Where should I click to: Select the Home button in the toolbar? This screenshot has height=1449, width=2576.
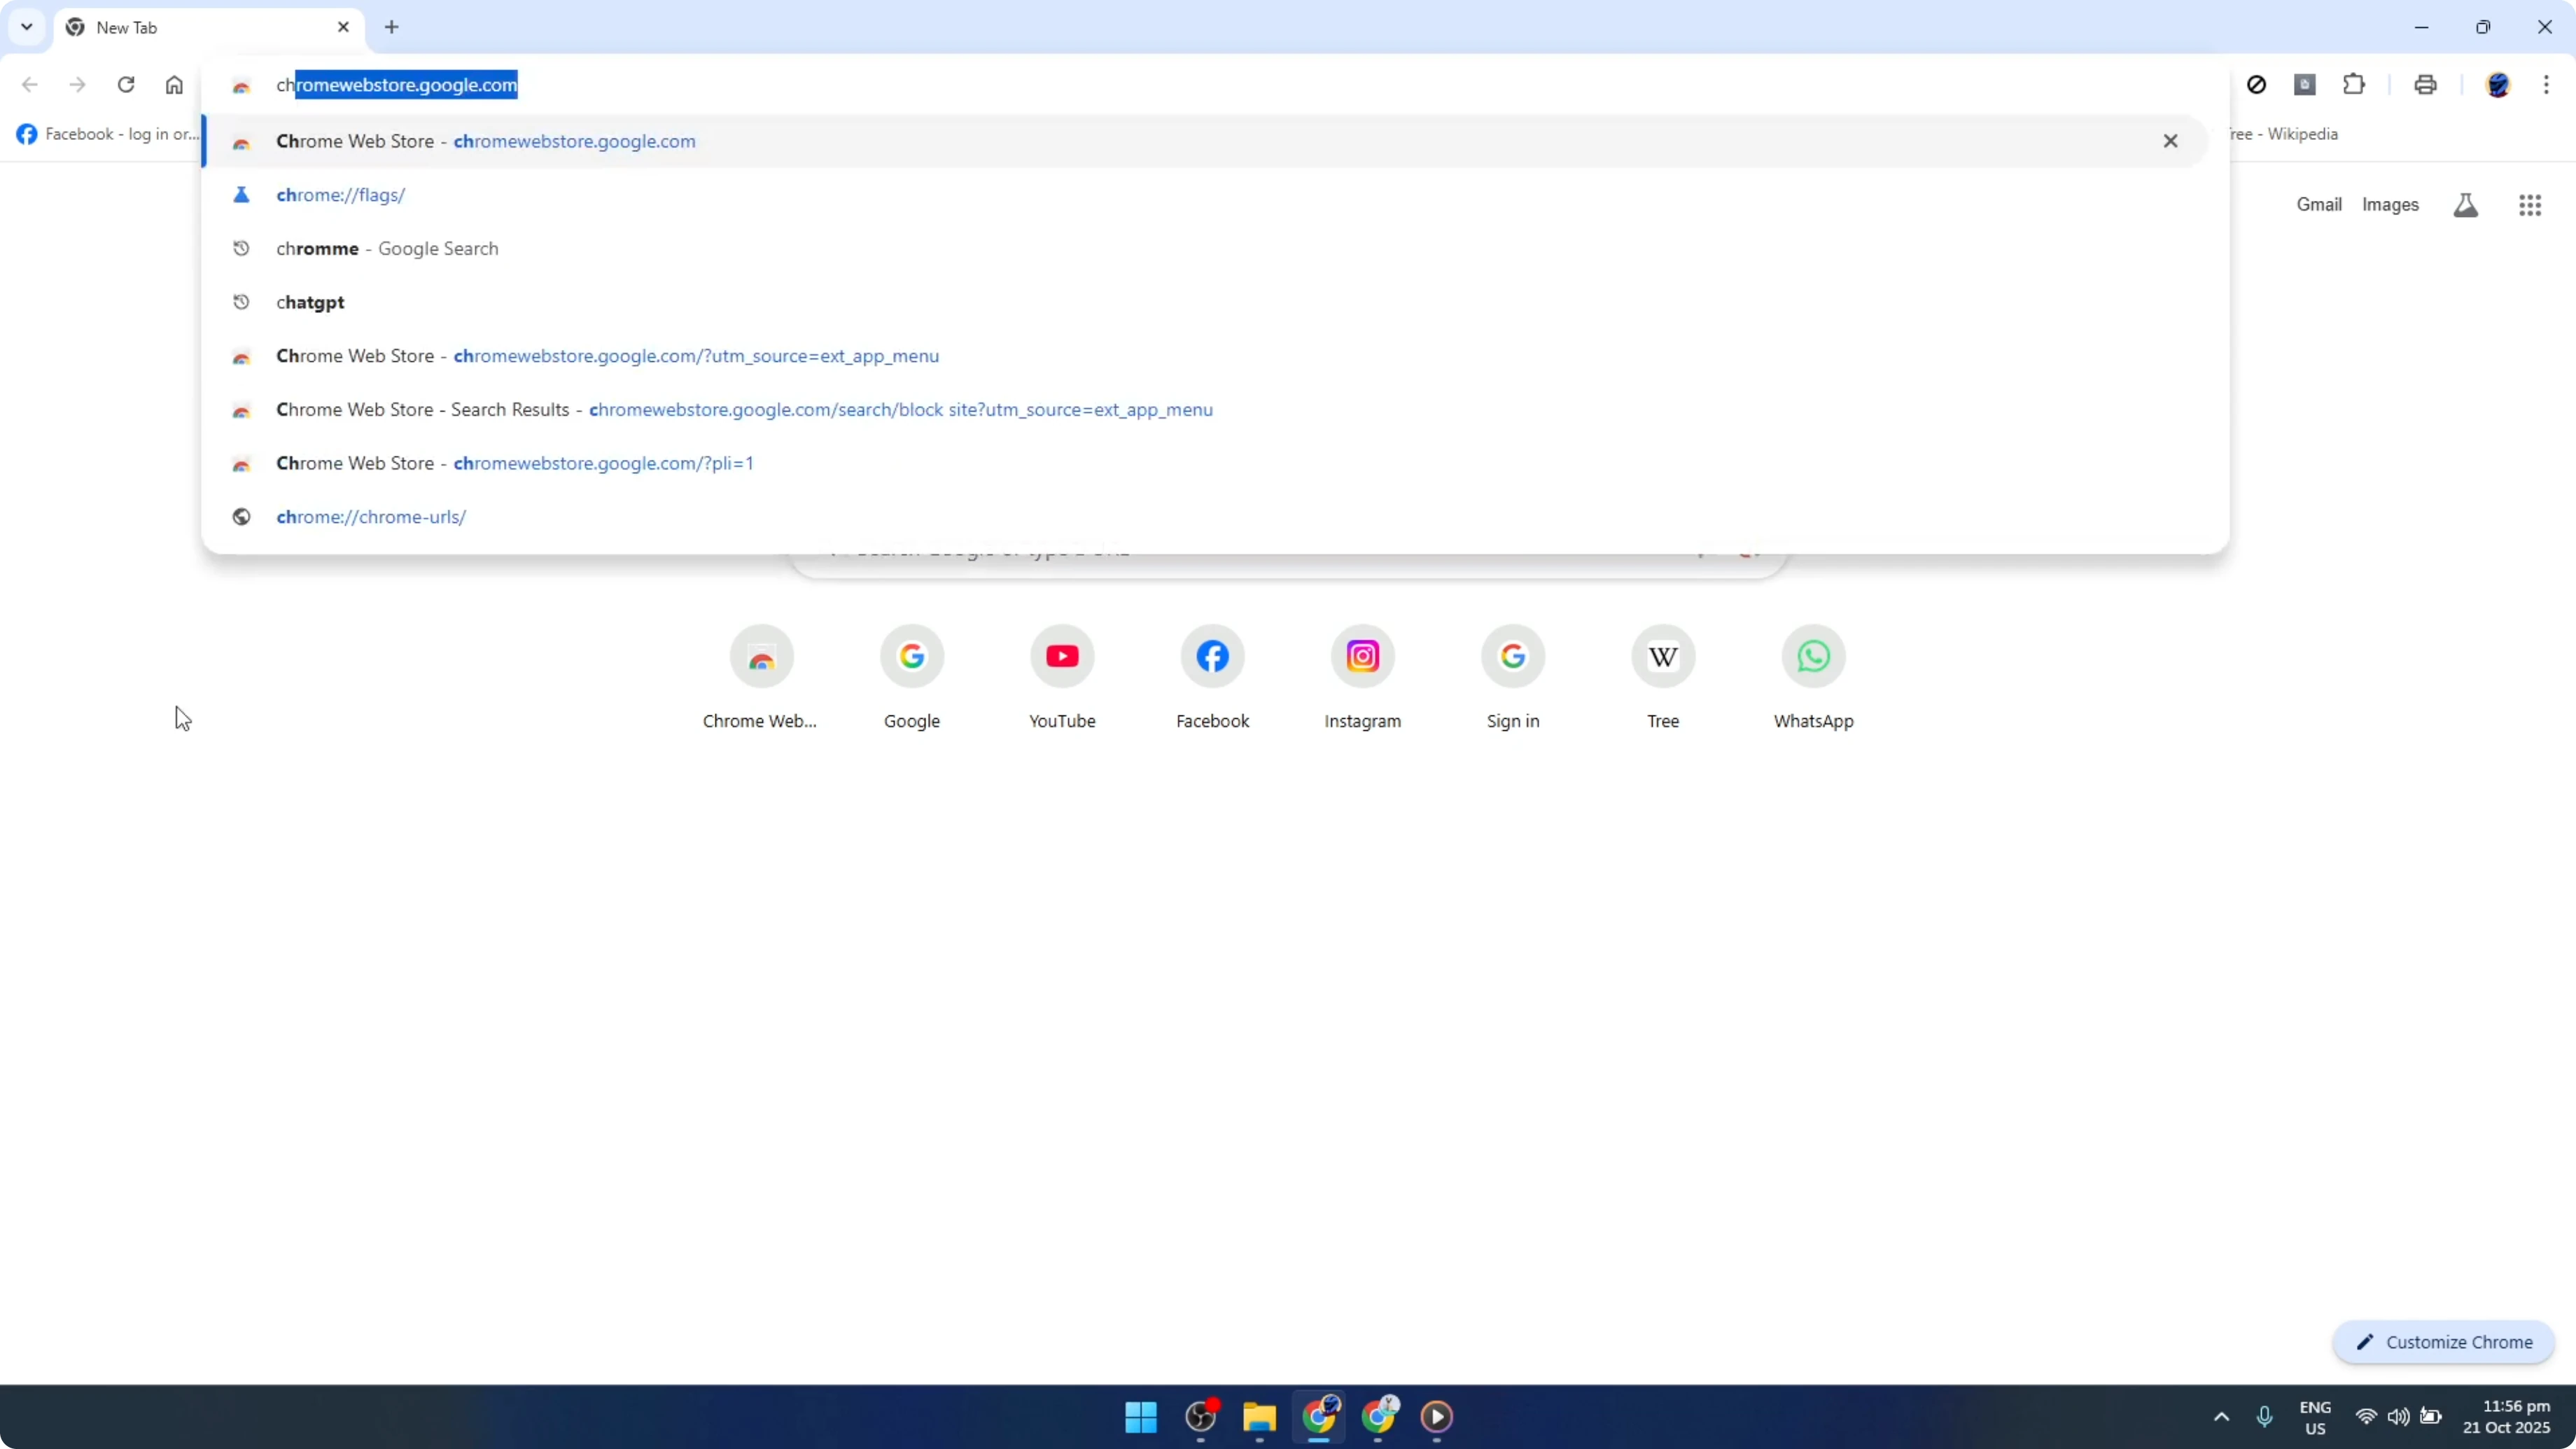pyautogui.click(x=174, y=85)
